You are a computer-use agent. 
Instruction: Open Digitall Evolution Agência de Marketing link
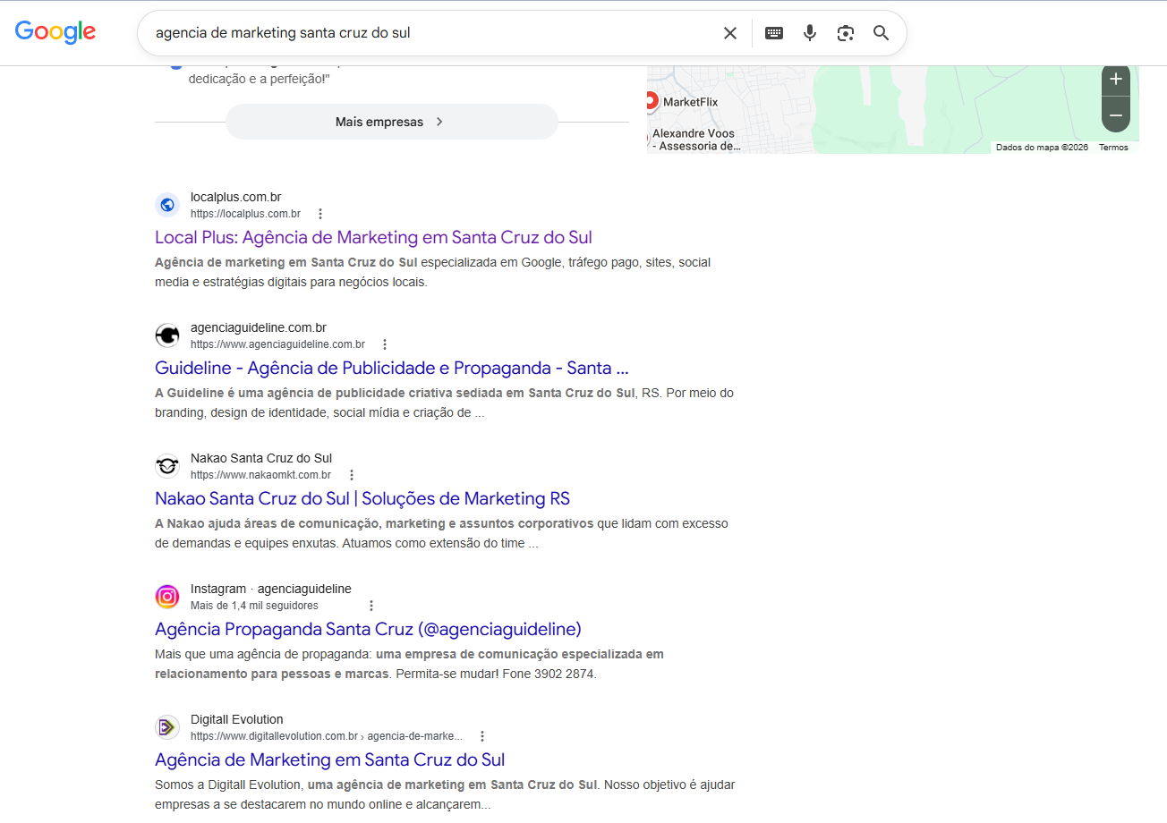[x=329, y=759]
